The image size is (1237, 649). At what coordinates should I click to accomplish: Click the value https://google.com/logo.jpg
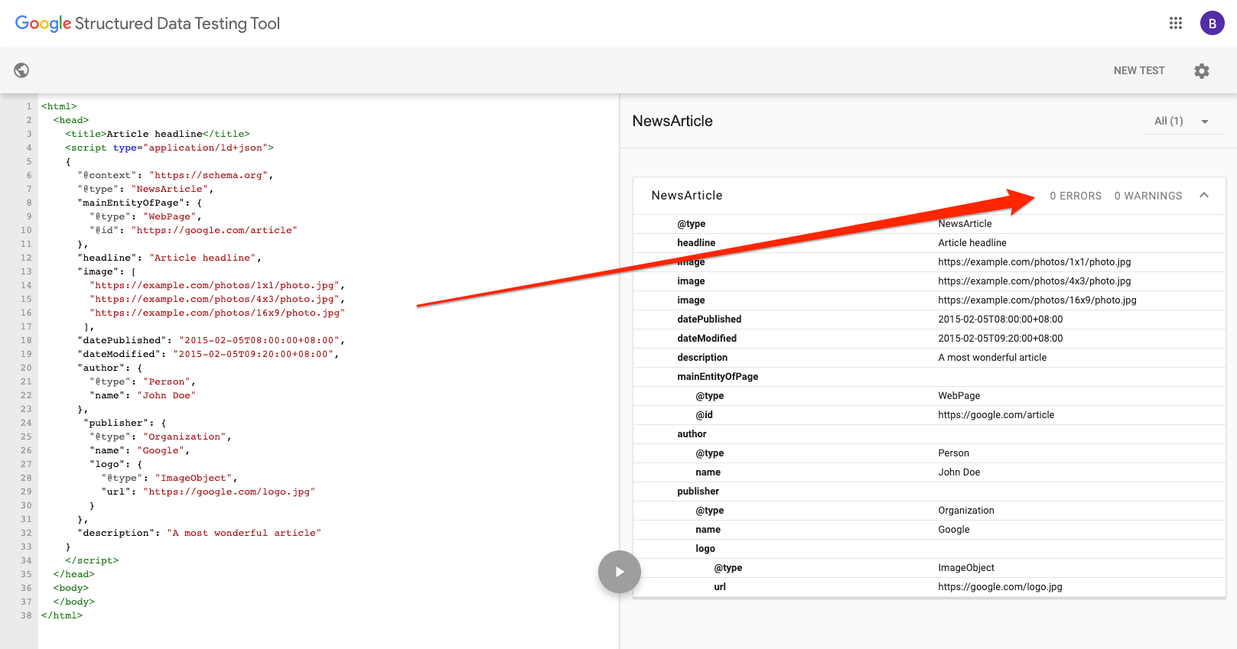pyautogui.click(x=1000, y=587)
